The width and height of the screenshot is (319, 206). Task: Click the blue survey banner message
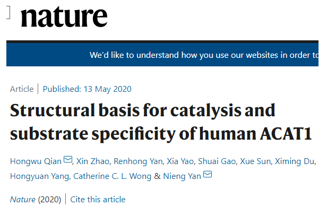(204, 55)
